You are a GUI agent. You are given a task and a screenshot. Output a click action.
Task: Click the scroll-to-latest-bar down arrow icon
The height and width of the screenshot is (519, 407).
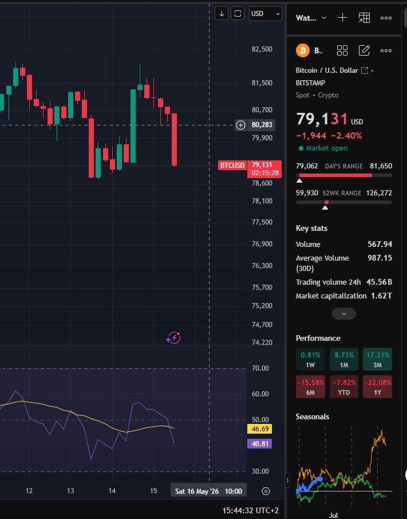(x=222, y=14)
